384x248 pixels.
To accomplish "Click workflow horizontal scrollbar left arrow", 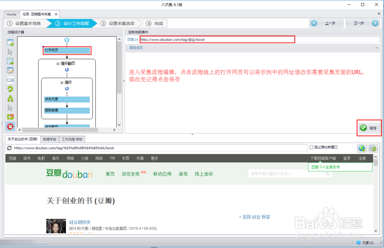I will (x=20, y=130).
